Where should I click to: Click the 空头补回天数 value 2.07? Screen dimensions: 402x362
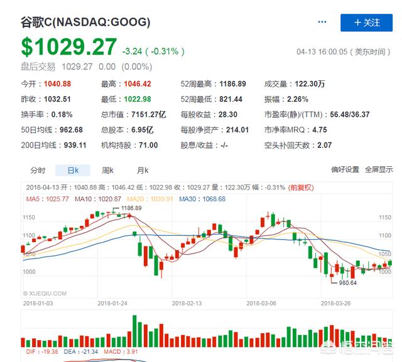[x=325, y=146]
